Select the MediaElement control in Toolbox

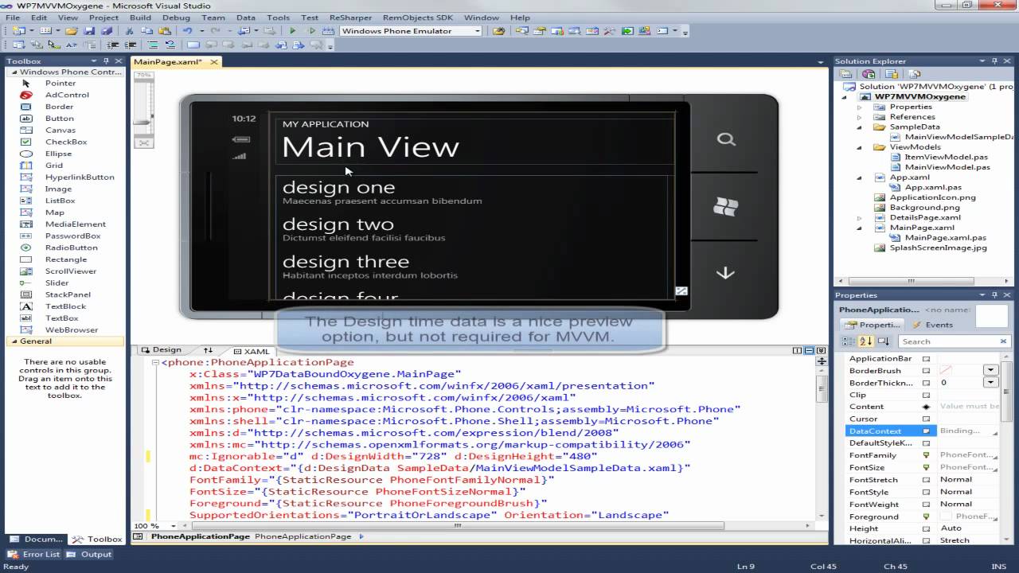point(76,224)
